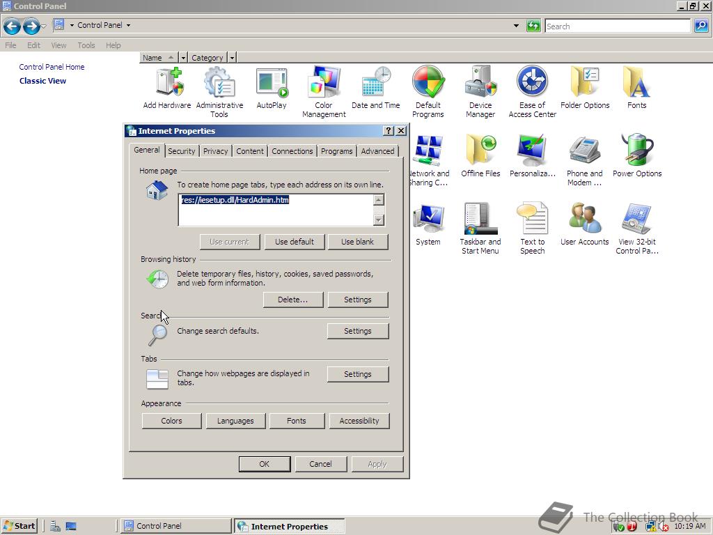Open the Edit menu
This screenshot has width=713, height=535.
pyautogui.click(x=33, y=45)
